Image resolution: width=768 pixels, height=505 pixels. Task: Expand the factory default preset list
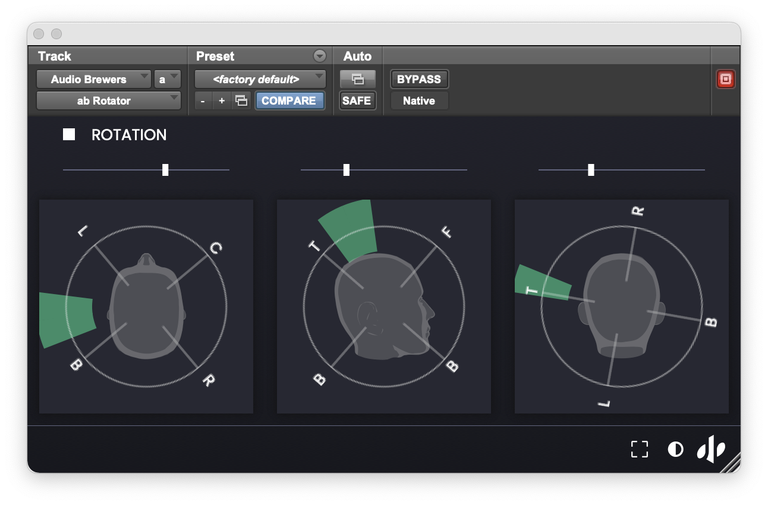(x=260, y=79)
